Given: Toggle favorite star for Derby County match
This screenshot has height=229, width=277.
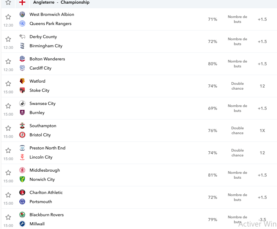Looking at the screenshot, I should pyautogui.click(x=8, y=39).
